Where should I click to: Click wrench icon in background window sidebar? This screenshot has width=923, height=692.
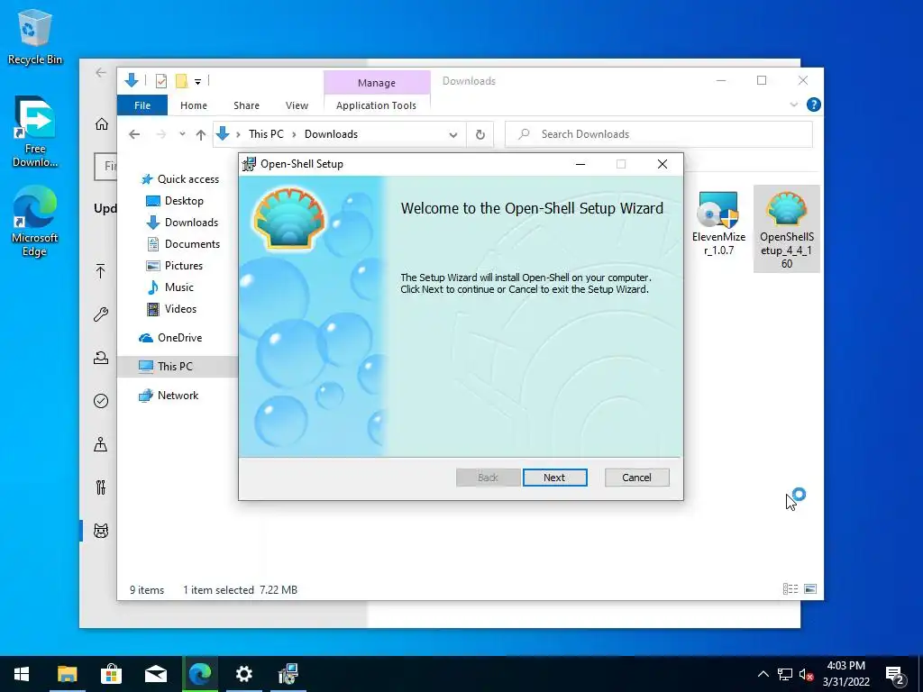[101, 314]
